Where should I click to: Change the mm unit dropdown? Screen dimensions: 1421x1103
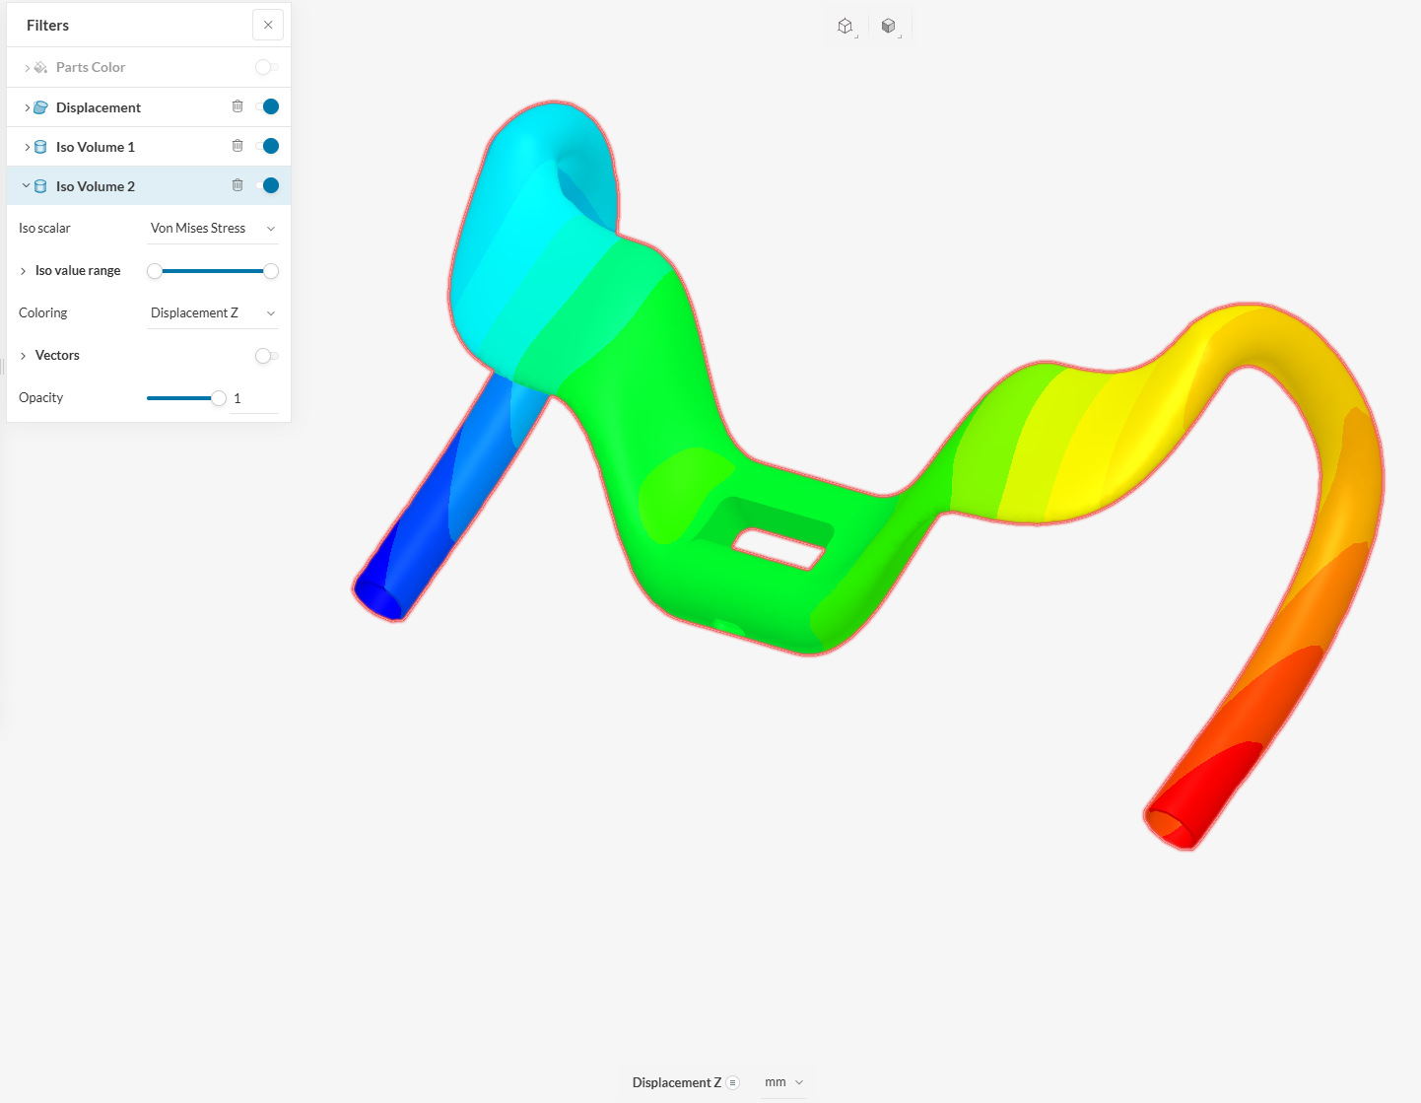tap(784, 1082)
